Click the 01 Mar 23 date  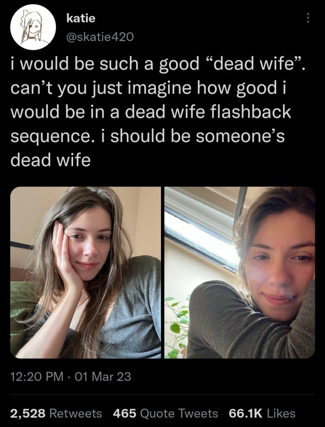click(x=103, y=377)
